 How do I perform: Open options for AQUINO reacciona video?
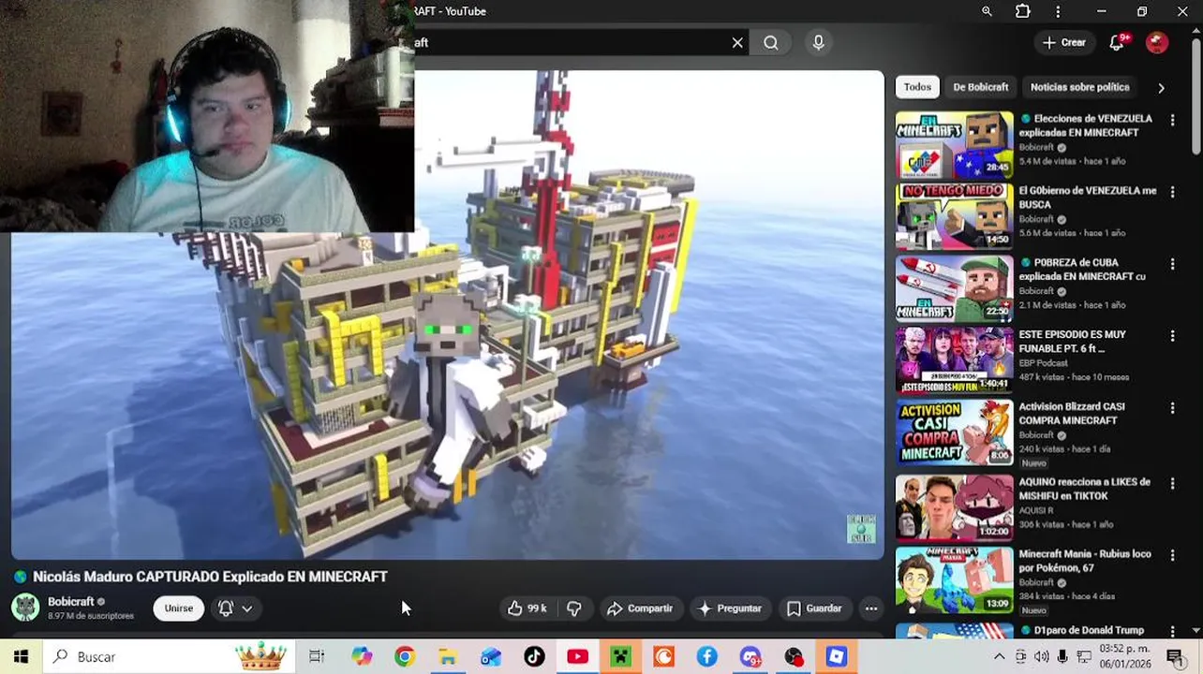(1172, 483)
